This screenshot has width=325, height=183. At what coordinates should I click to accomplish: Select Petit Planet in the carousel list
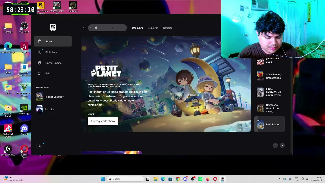(x=269, y=124)
